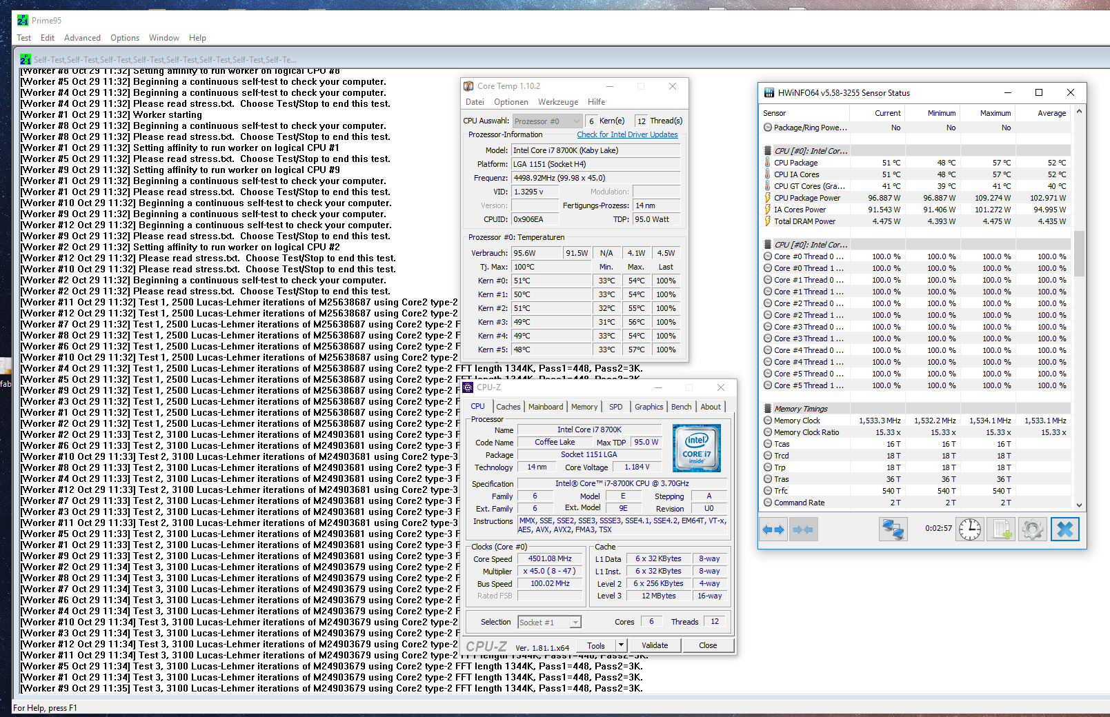Switch to the Memory tab in CPU-Z

click(x=584, y=407)
